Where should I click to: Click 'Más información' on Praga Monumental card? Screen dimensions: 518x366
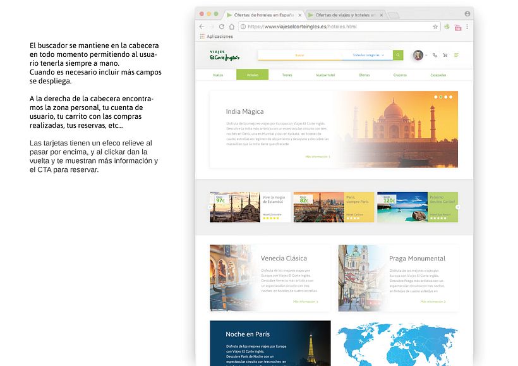point(434,302)
